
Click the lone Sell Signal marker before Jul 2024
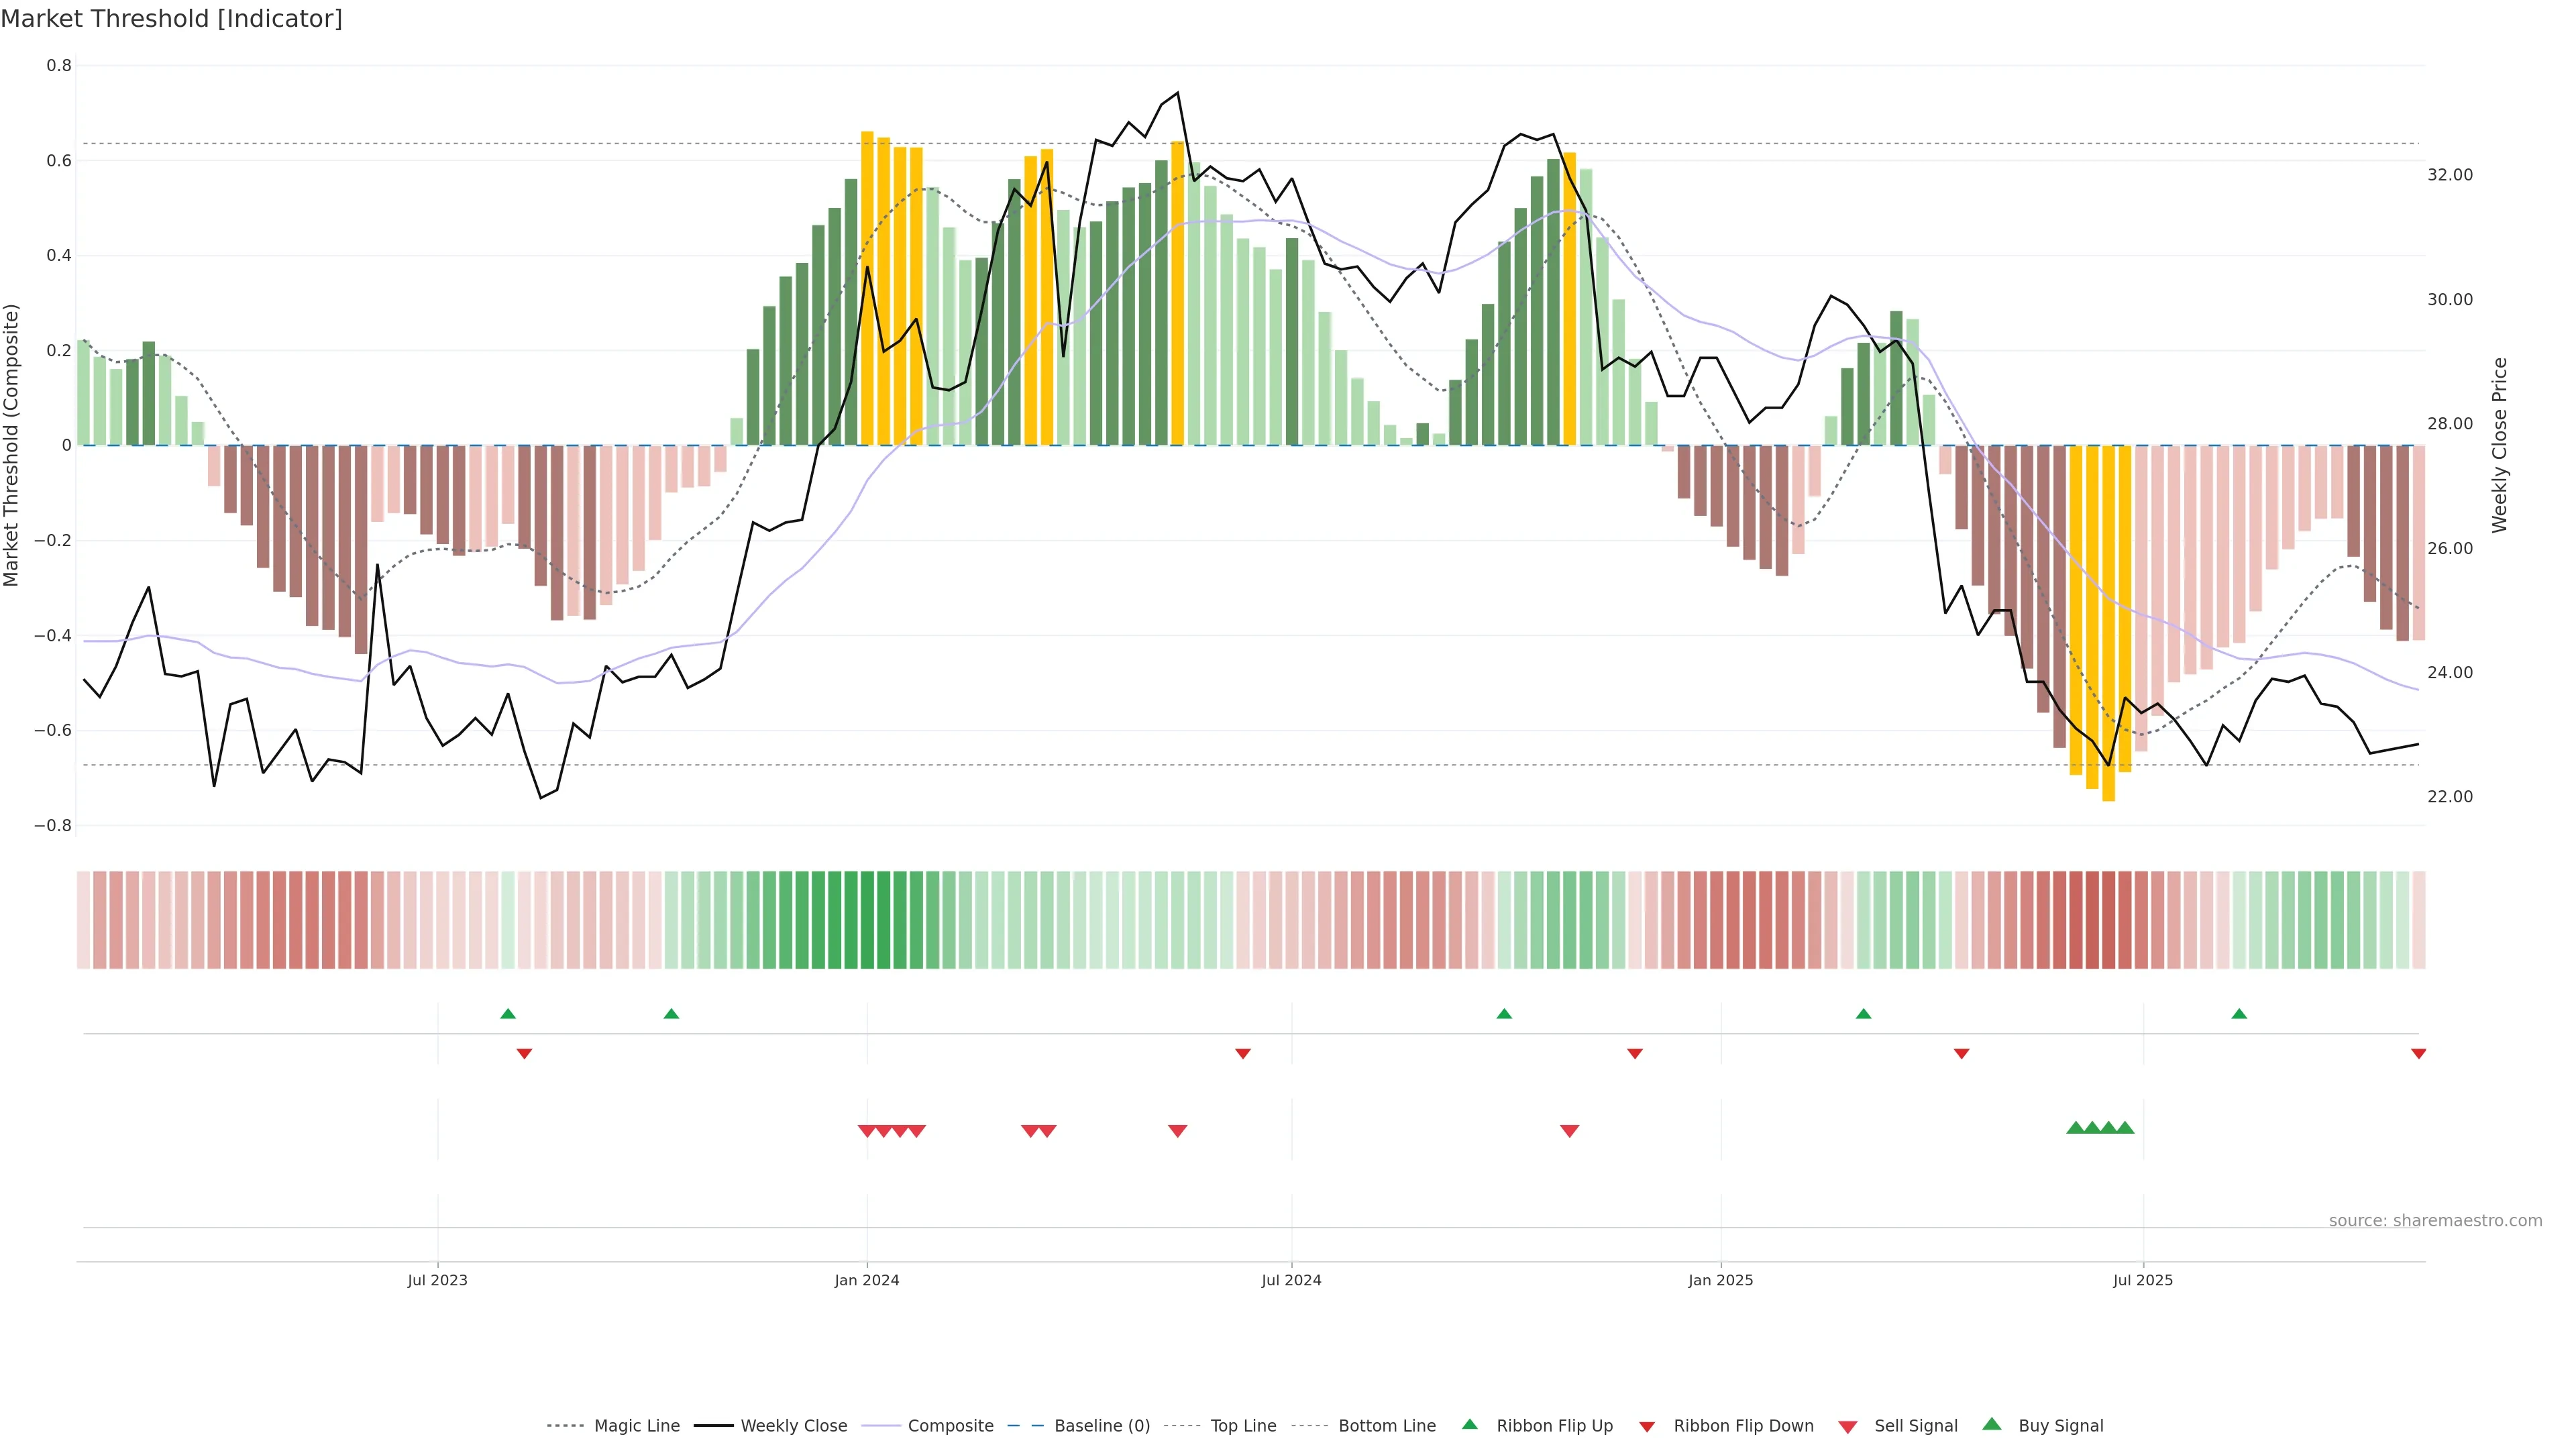pyautogui.click(x=1177, y=1131)
